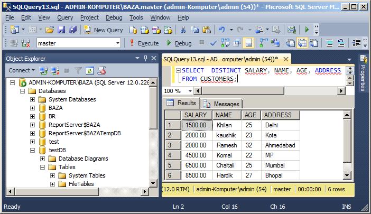Viewport: 371px width, 214px height.
Task: Click the Uncomment Selected Lines icon
Action: tap(341, 43)
